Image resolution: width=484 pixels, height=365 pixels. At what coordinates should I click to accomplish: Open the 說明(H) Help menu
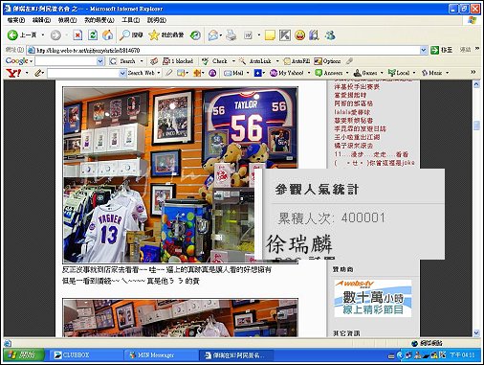(157, 20)
